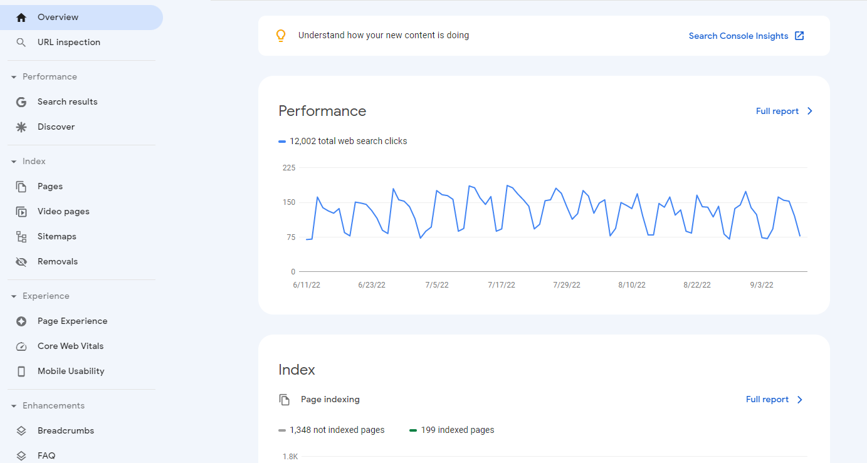867x463 pixels.
Task: Collapse the Enhancements section arrow
Action: click(14, 406)
